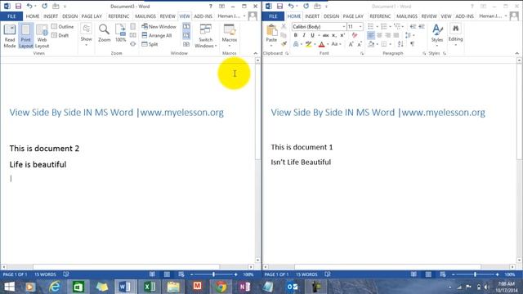Open REVIEW tab in Document3 window
Image resolution: width=523 pixels, height=294 pixels.
168,16
